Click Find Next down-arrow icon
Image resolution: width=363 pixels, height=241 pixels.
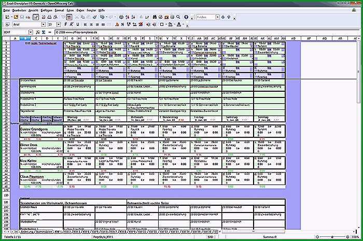click(x=223, y=17)
